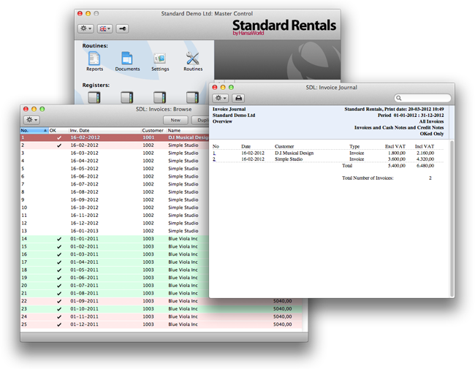Open the language flag dropdown in Master Control
The width and height of the screenshot is (475, 369).
(104, 28)
